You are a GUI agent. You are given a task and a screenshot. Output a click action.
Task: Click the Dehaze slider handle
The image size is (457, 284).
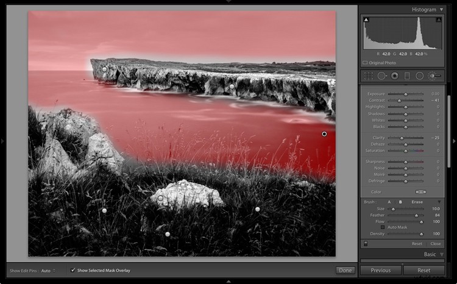pos(405,144)
